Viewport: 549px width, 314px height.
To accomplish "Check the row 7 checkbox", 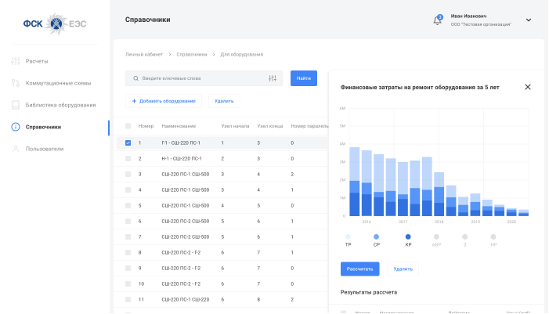I will pos(128,237).
